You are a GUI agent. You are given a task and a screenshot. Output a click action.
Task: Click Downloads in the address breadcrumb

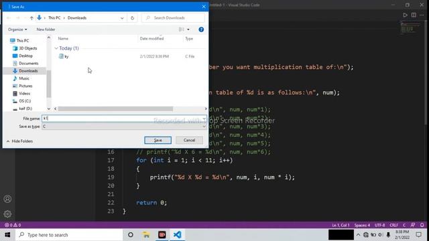coord(77,18)
